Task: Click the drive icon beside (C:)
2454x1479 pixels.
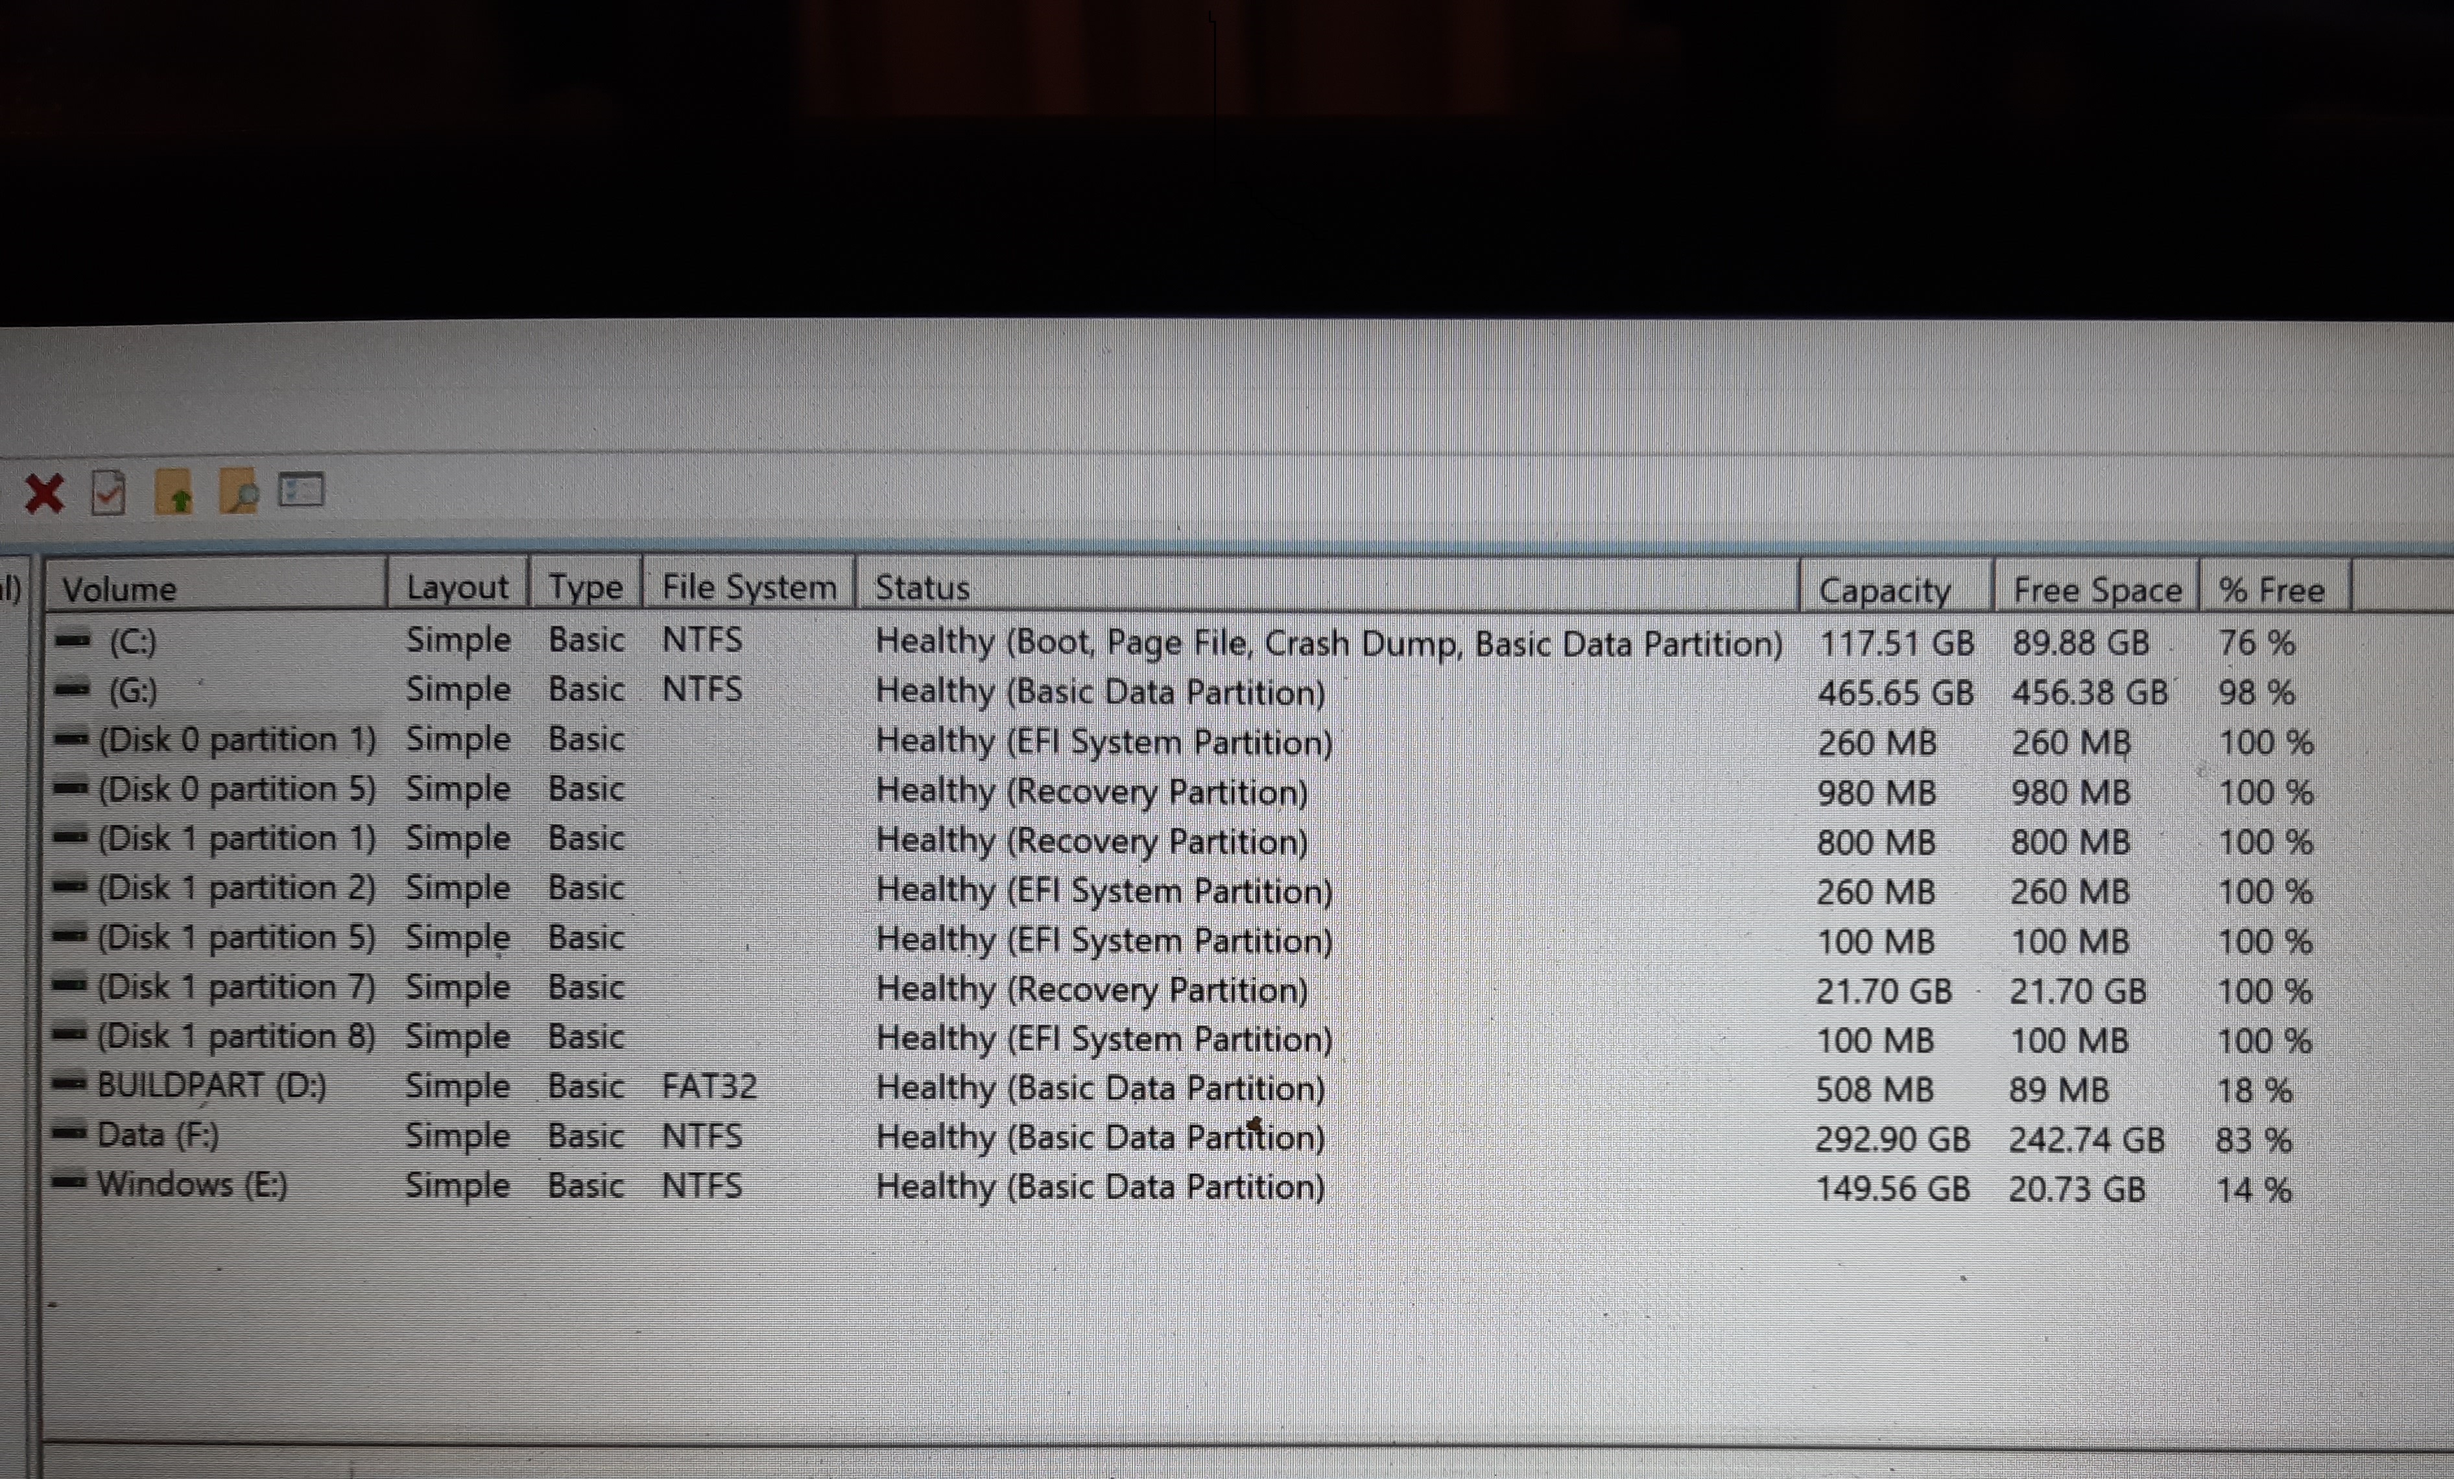Action: pyautogui.click(x=73, y=640)
